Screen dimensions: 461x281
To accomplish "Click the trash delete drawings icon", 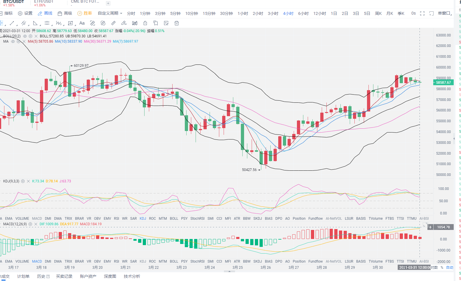I will coord(177,23).
